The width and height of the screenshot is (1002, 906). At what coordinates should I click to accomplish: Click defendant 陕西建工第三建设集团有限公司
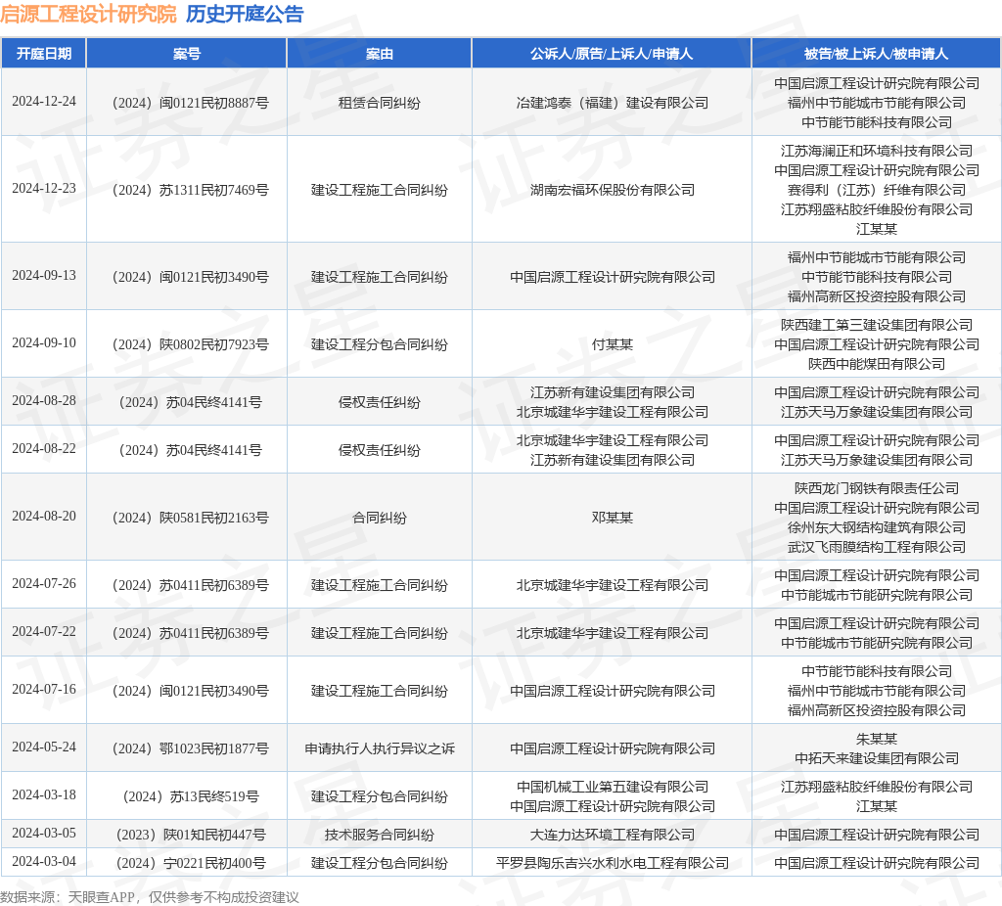click(876, 325)
